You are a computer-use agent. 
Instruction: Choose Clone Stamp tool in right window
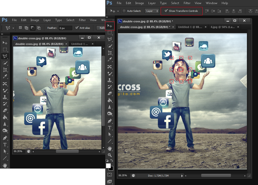click(x=110, y=80)
